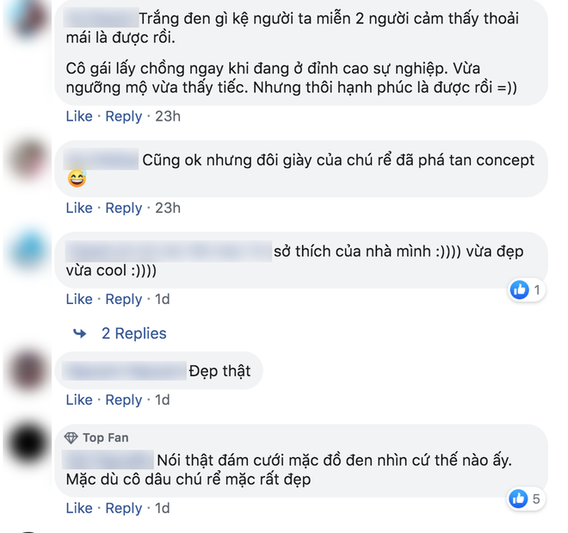
Task: Click the 1d timestamp under Top Fan comment
Action: (x=163, y=508)
